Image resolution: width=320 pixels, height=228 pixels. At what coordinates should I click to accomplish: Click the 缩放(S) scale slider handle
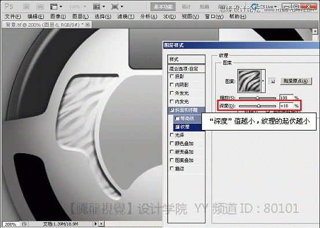[x=258, y=98]
